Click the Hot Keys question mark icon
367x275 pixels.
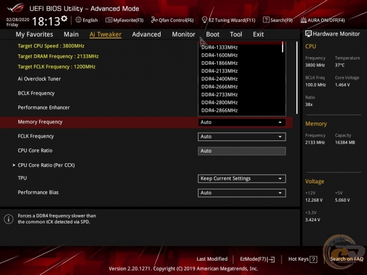313,260
